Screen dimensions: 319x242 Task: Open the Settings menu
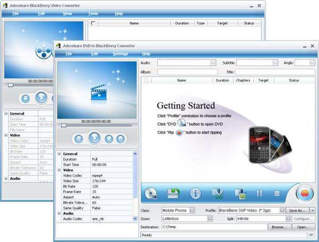point(121,54)
